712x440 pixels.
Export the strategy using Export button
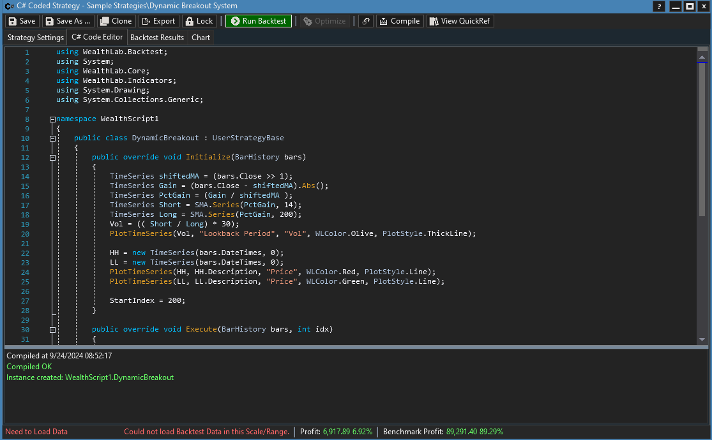(x=158, y=21)
